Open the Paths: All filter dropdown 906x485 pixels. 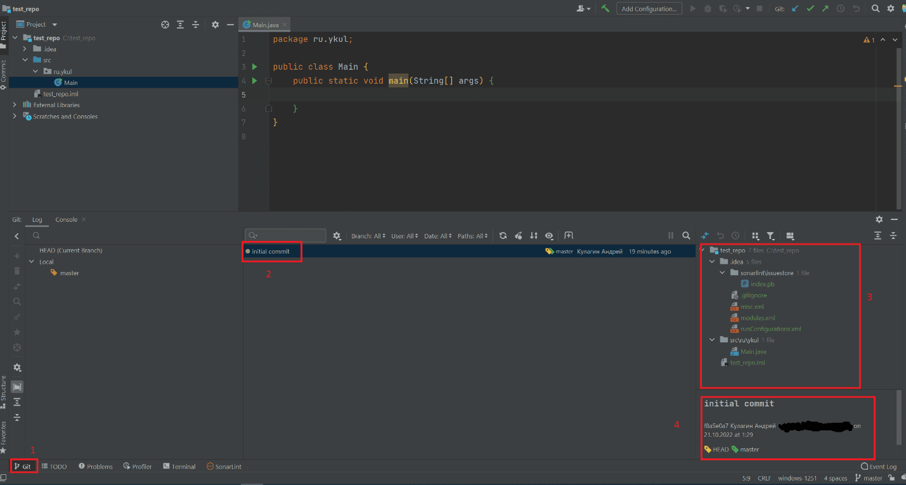coord(473,236)
